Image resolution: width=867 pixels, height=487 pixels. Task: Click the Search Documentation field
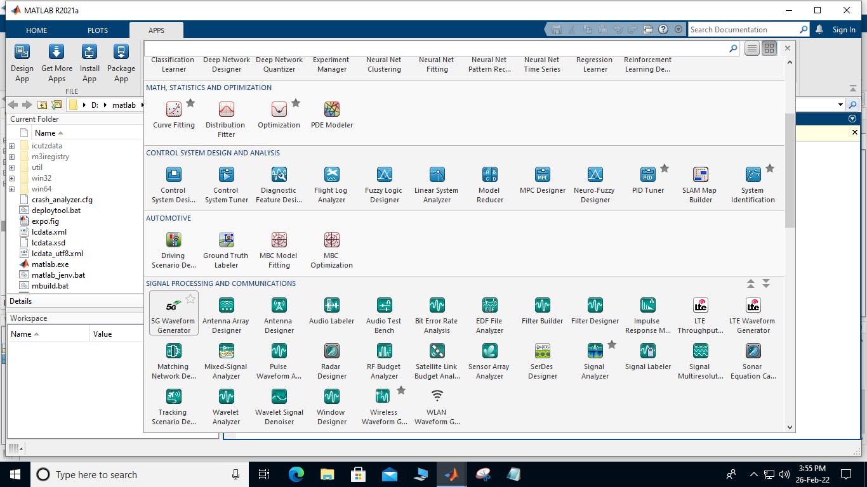[743, 29]
